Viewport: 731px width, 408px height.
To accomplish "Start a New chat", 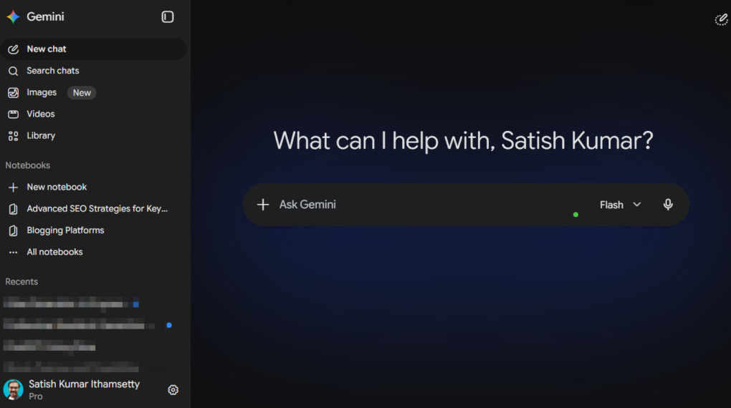I will pos(94,49).
